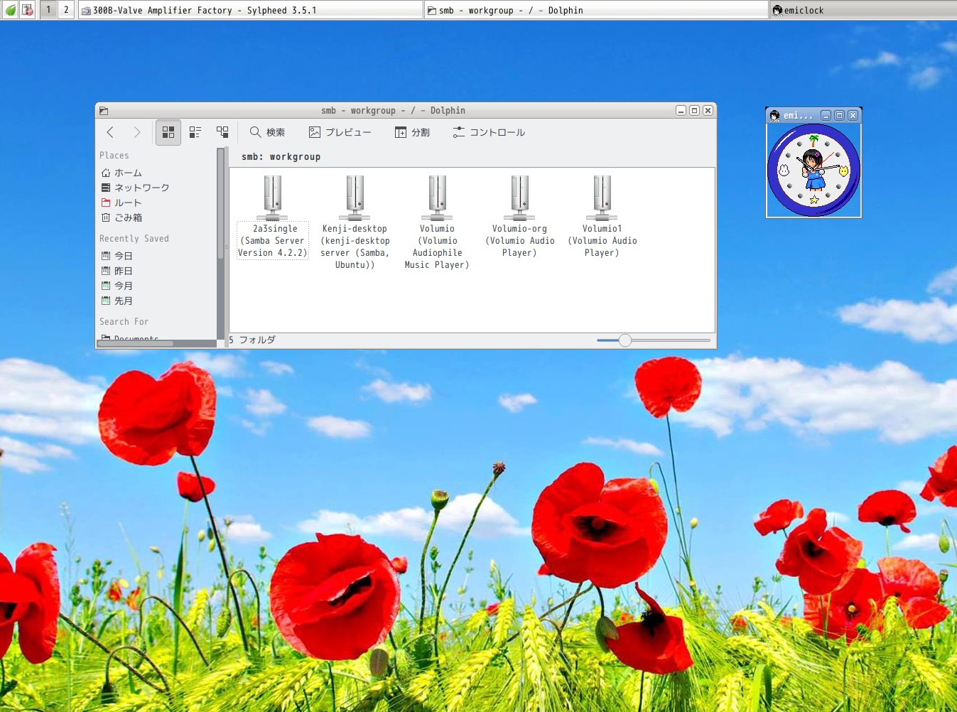Image resolution: width=957 pixels, height=712 pixels.
Task: Open the コントロール control menu
Action: click(x=489, y=132)
